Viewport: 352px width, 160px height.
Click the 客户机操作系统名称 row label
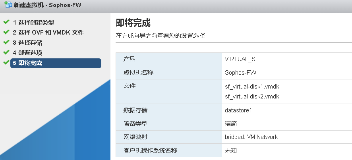(151, 150)
